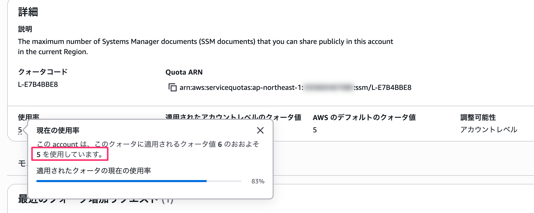
Task: Click the 詳細 section heading
Action: pyautogui.click(x=28, y=12)
